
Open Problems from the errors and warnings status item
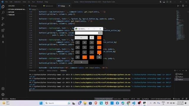pyautogui.click(x=5, y=99)
